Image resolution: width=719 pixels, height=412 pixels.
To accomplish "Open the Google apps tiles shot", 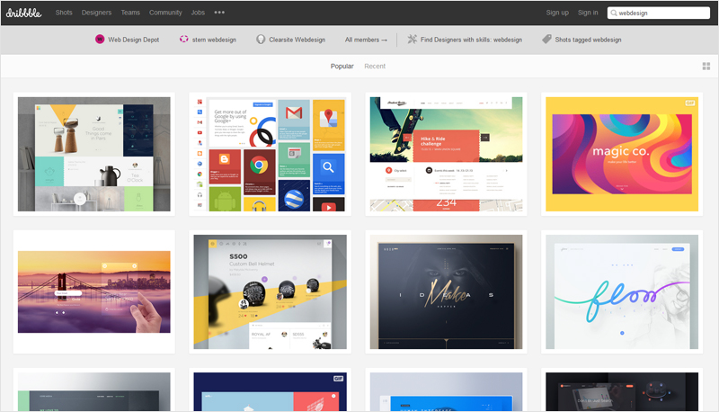I will [271, 154].
